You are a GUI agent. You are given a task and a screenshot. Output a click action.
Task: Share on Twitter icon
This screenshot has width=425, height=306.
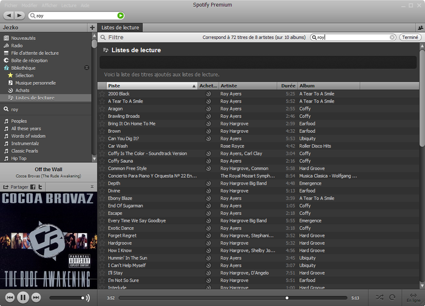point(40,187)
